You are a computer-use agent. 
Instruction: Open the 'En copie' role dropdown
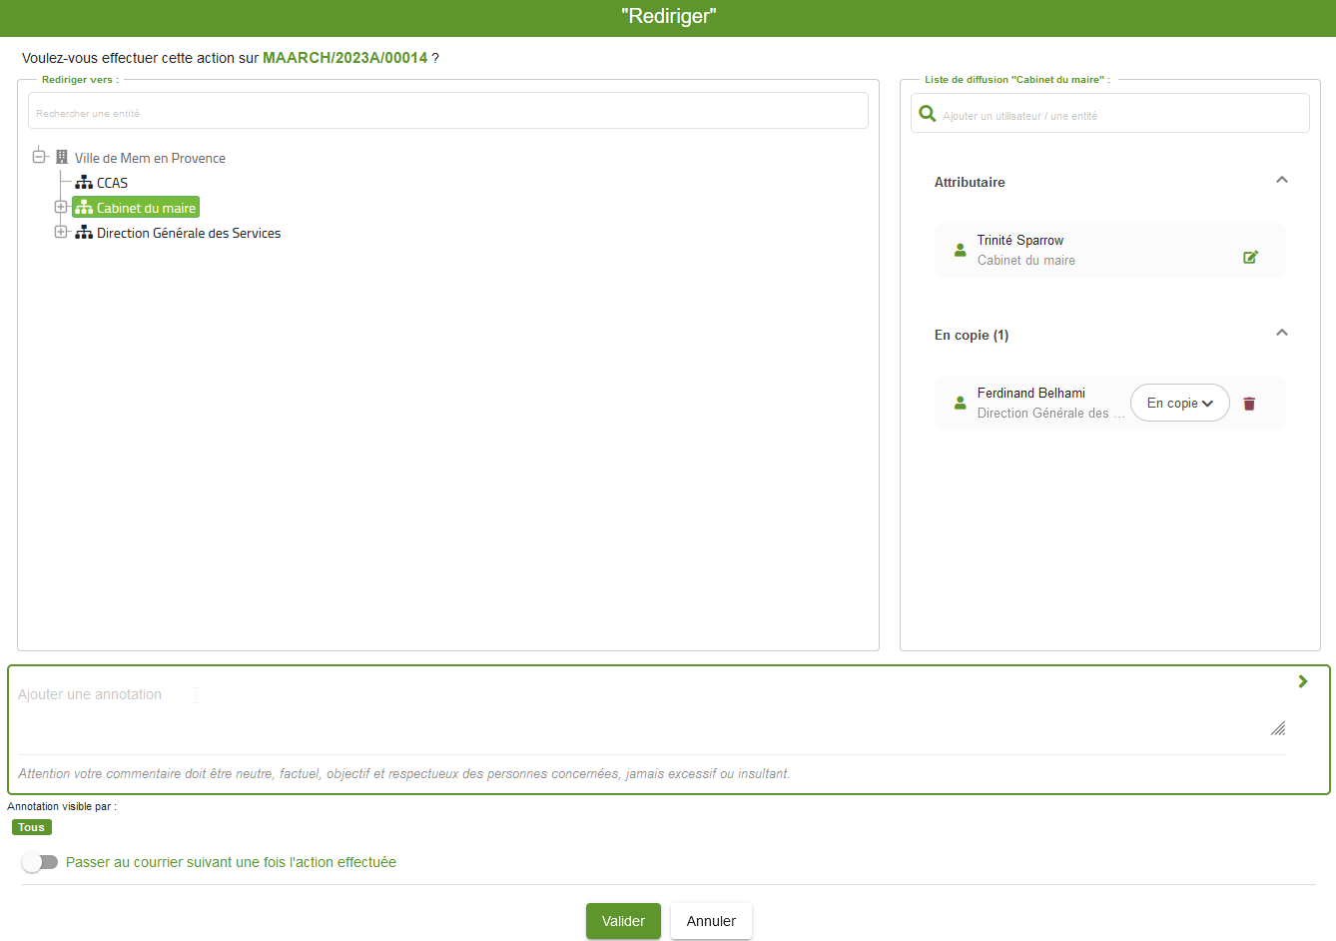click(1179, 404)
